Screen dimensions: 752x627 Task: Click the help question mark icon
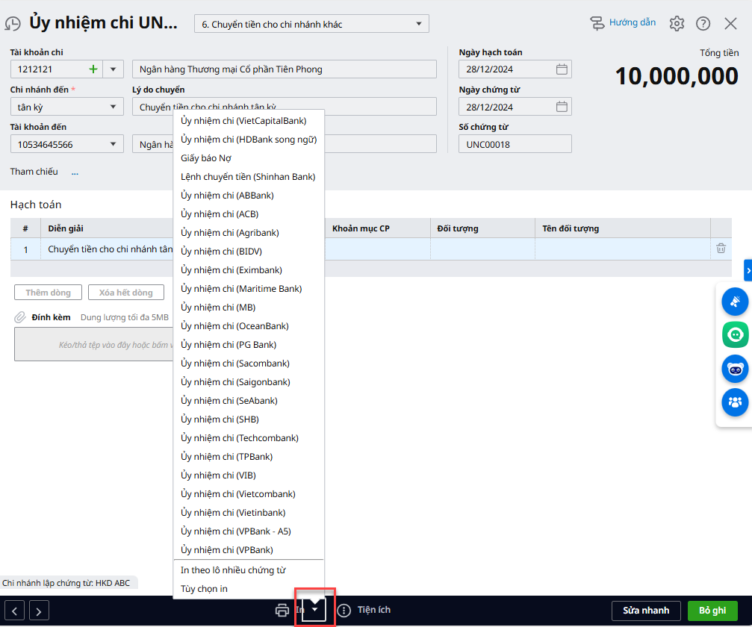703,23
